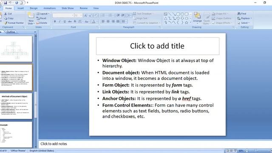
Task: Select the 5-Point Star shape
Action: pos(187,23)
